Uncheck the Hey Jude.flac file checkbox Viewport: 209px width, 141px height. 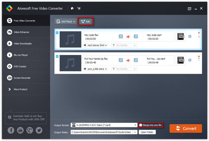tap(57, 33)
